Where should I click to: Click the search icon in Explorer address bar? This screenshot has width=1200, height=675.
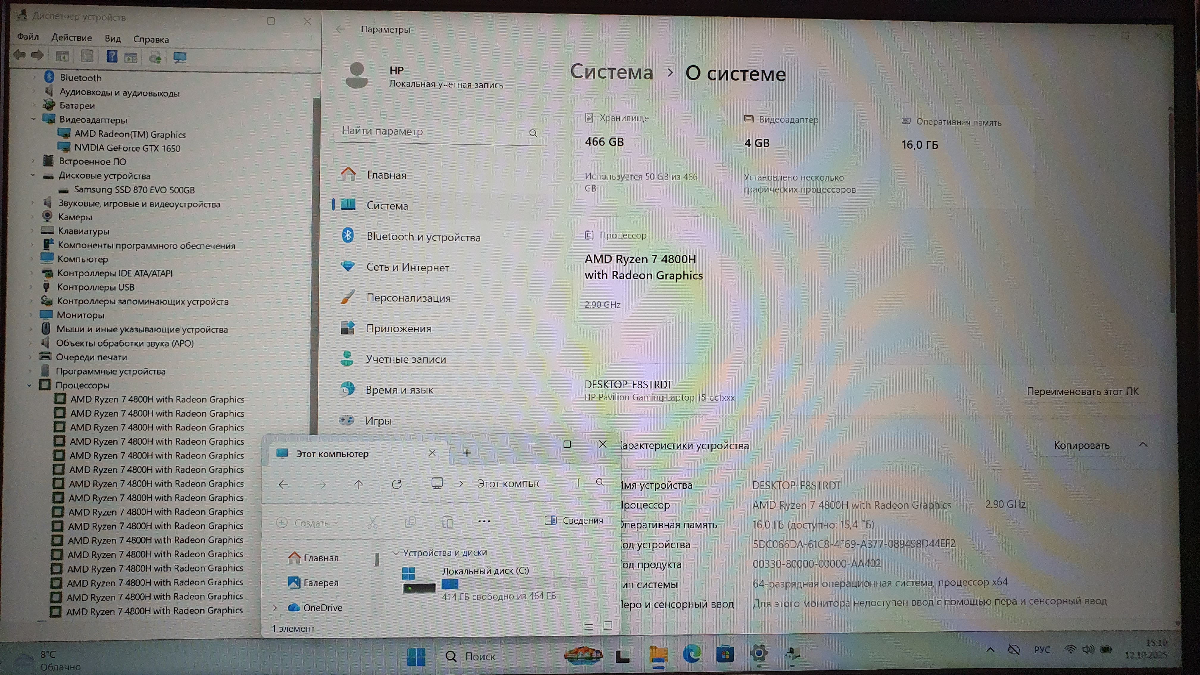(599, 483)
